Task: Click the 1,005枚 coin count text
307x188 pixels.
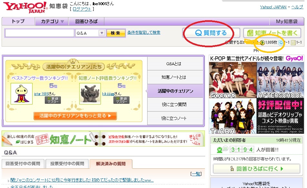Action: [271, 42]
